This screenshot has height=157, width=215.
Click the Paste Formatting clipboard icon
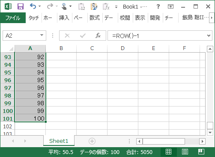94,6
